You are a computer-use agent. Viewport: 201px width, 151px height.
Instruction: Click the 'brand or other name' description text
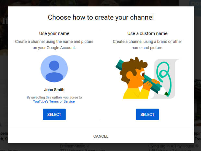(x=147, y=45)
